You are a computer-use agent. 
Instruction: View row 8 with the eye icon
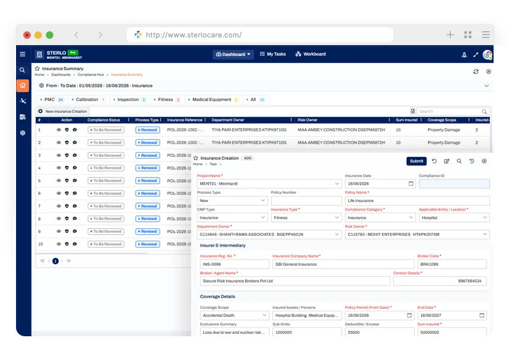coord(59,219)
